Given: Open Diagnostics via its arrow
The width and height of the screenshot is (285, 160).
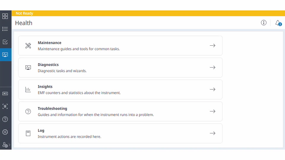Looking at the screenshot, I should click(213, 67).
